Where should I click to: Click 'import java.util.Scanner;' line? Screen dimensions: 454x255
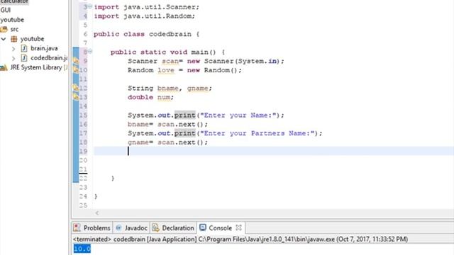coord(147,7)
